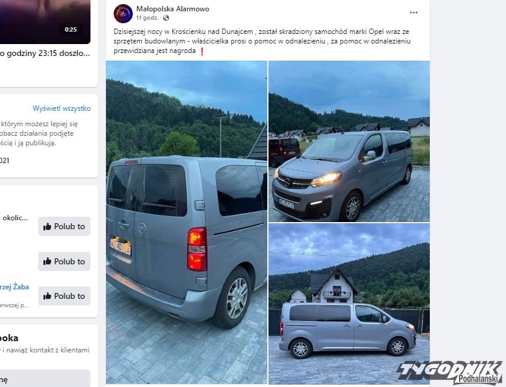Click the last Polub to button near Żaba
The height and width of the screenshot is (387, 506).
tap(64, 296)
